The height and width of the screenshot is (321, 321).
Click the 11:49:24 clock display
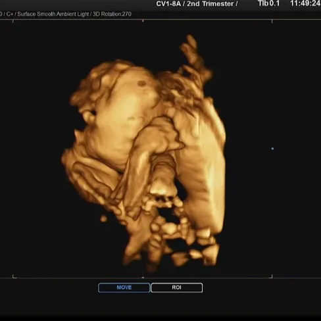coord(305,3)
